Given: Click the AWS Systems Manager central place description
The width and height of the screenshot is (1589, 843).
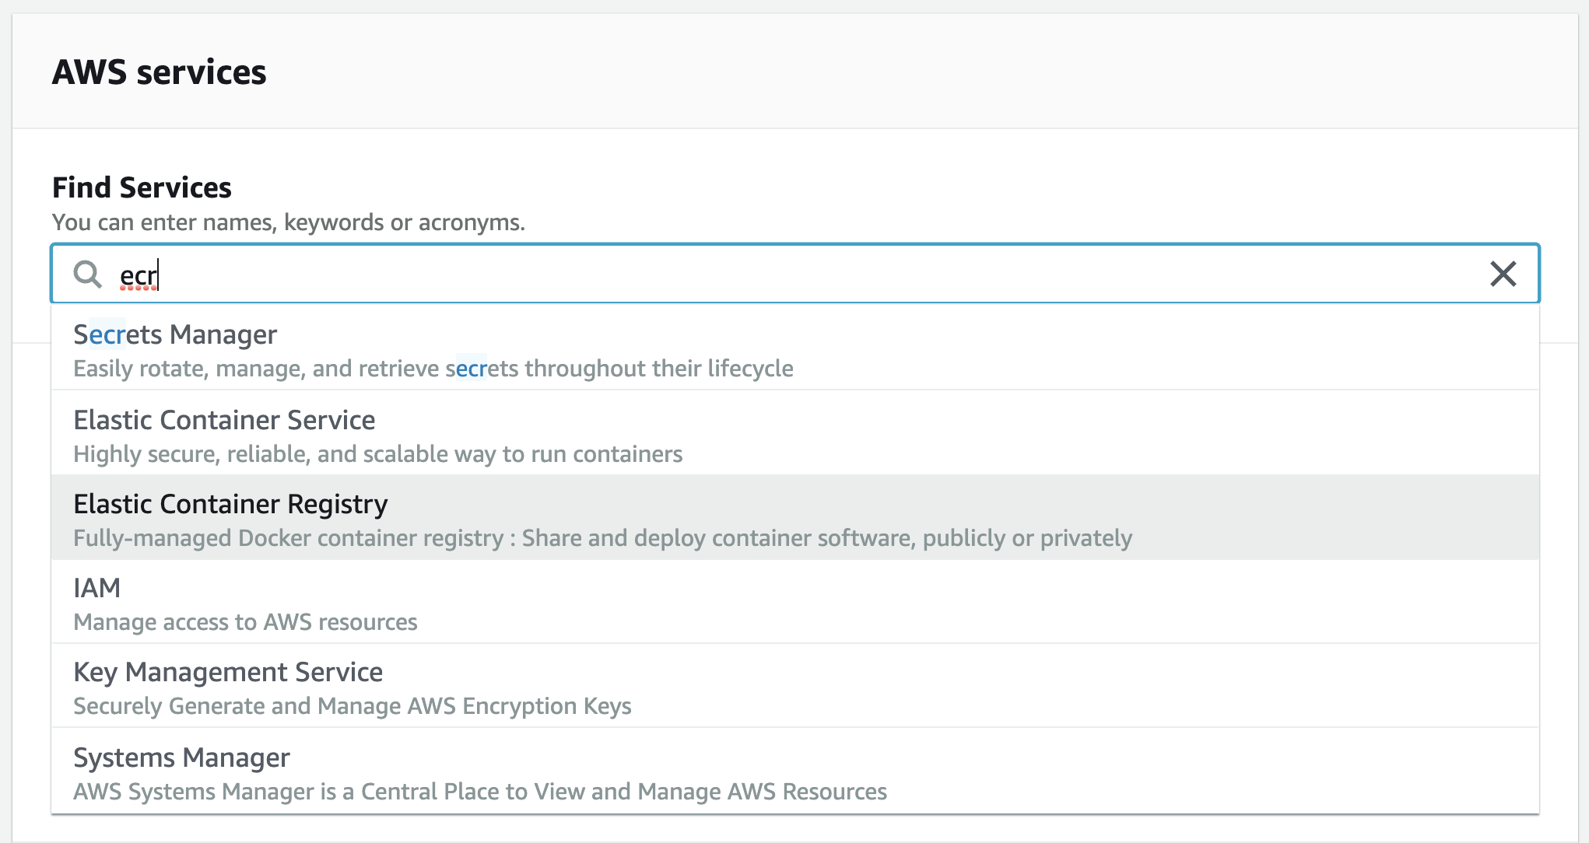Looking at the screenshot, I should point(479,792).
